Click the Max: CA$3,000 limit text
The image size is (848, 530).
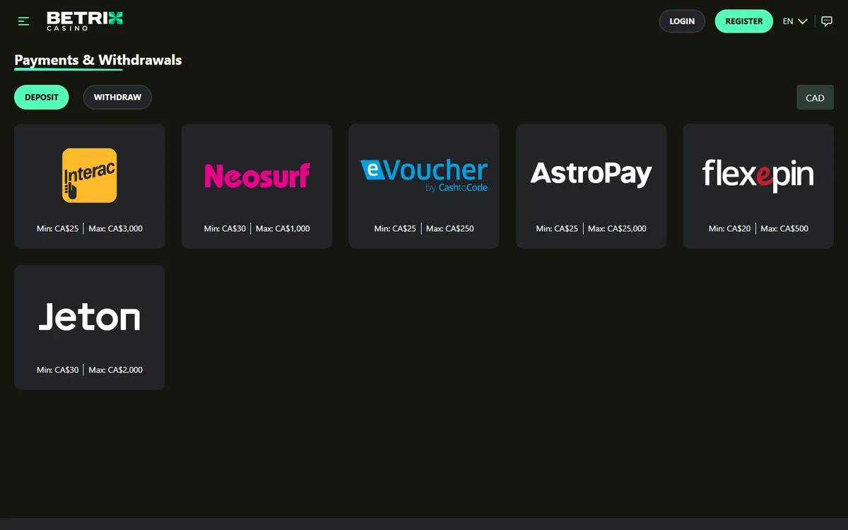click(x=116, y=228)
